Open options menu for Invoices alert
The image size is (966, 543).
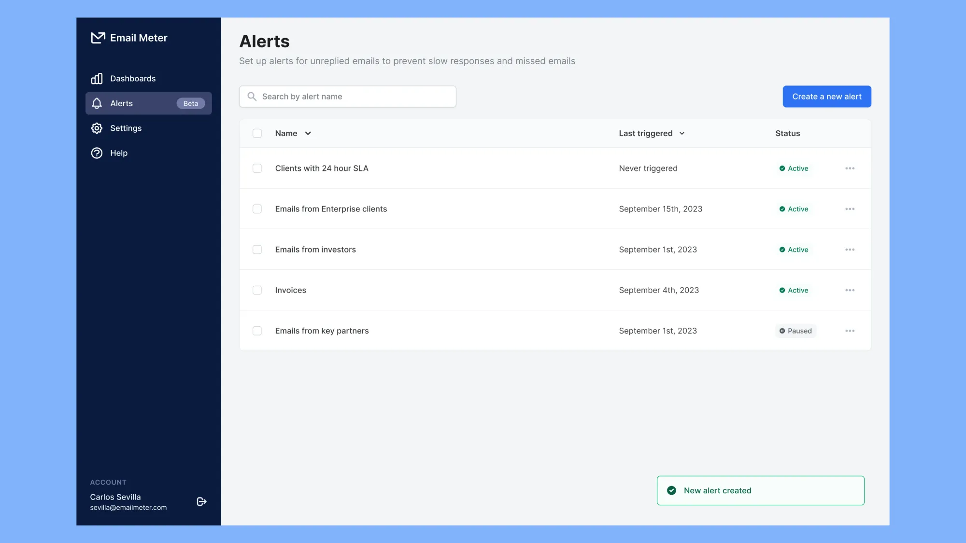click(850, 290)
